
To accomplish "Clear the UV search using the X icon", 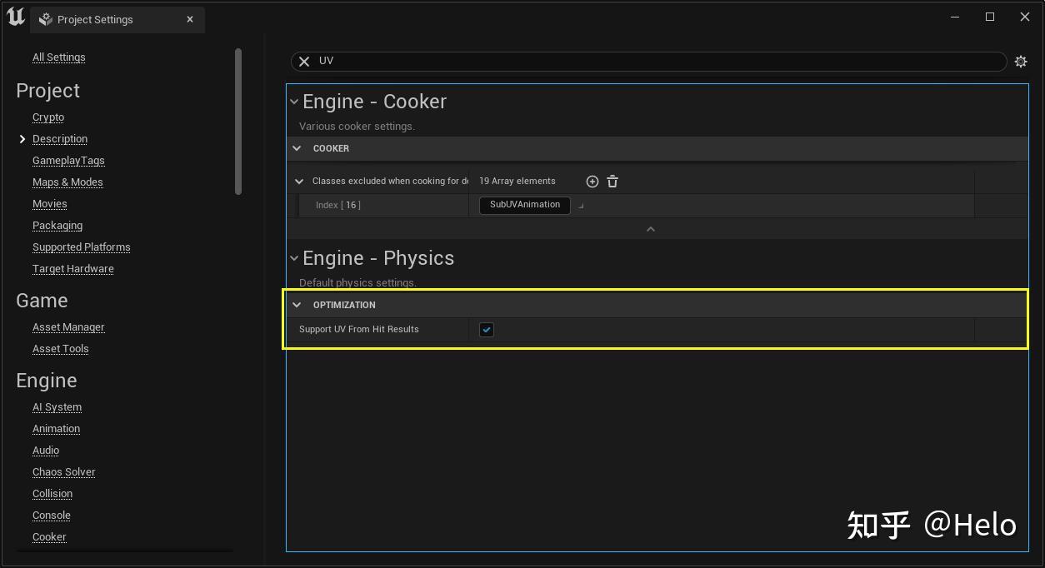I will (x=304, y=61).
